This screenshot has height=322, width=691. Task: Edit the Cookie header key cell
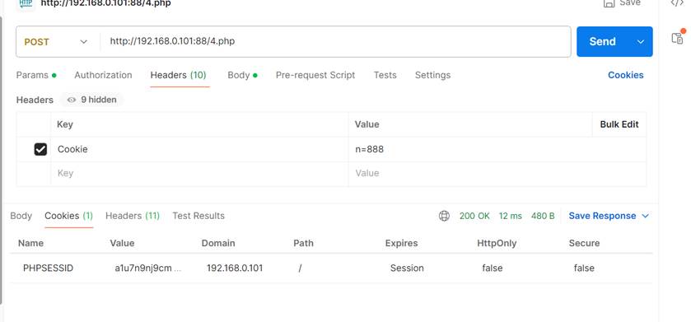click(199, 150)
